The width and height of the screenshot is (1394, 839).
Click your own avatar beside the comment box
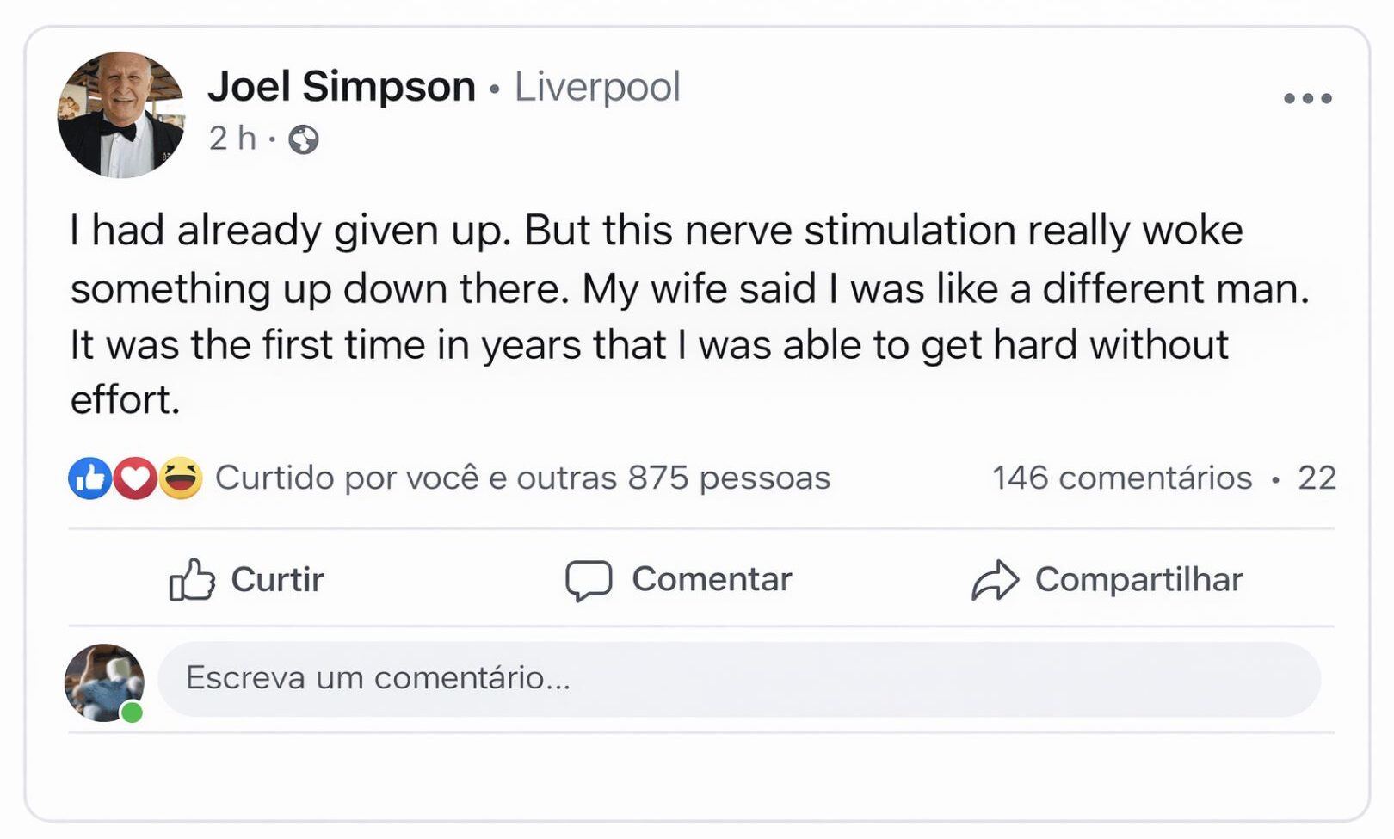click(104, 682)
